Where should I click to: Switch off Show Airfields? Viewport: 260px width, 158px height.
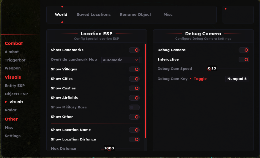point(134,98)
